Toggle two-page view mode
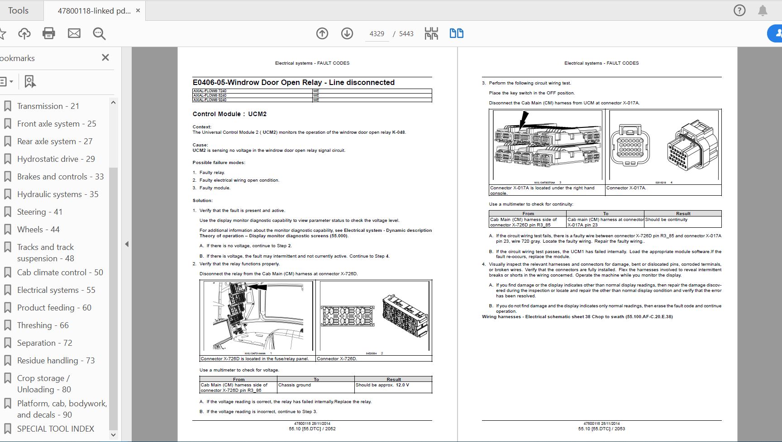The height and width of the screenshot is (442, 782). [456, 33]
